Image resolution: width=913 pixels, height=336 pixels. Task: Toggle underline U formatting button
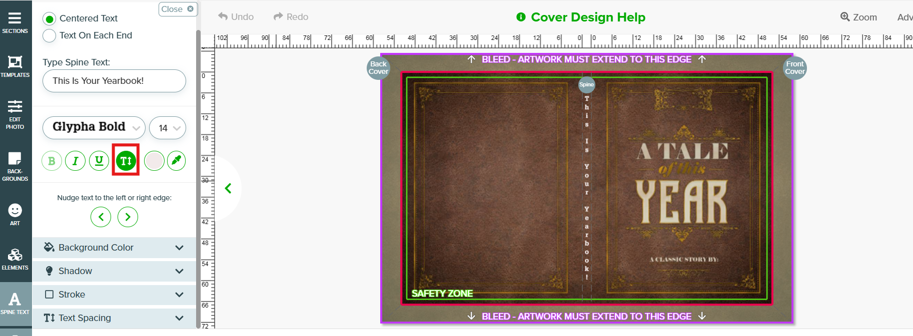(99, 161)
